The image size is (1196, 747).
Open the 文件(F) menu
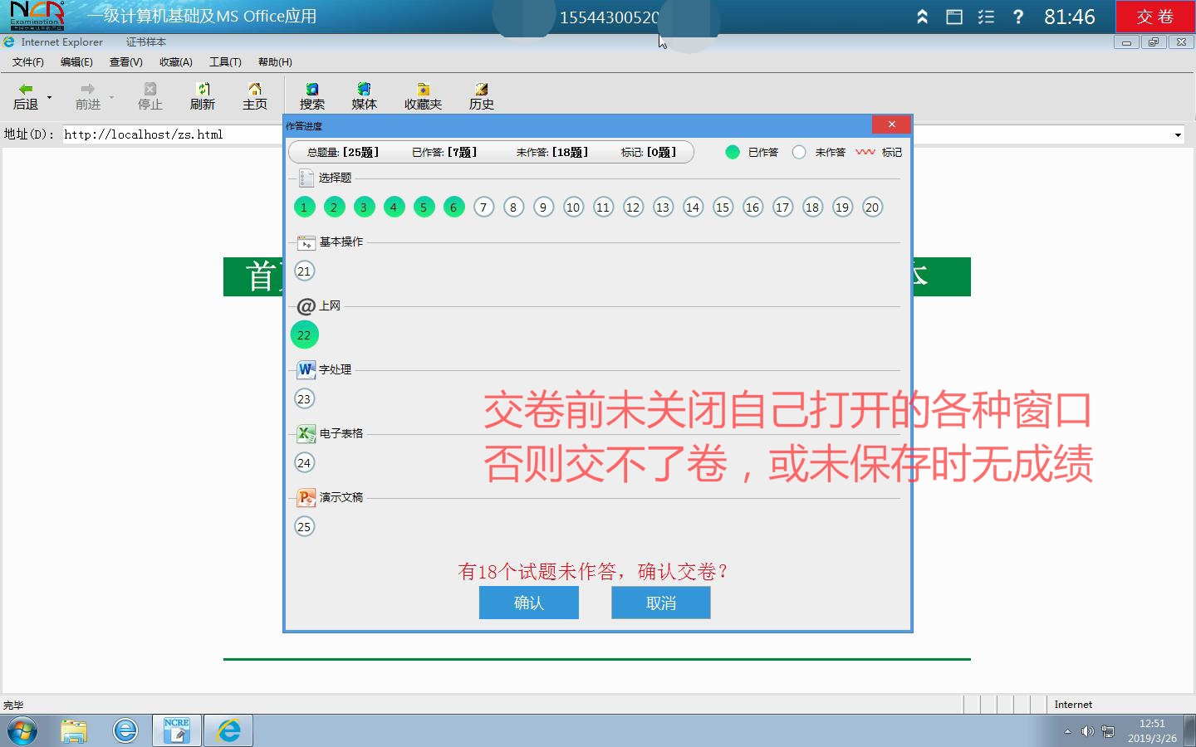coord(28,62)
